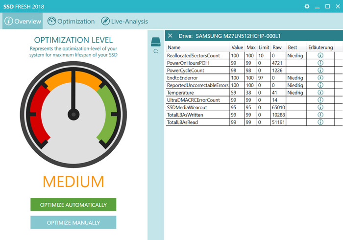Viewport: 343px width, 240px height.
Task: Maximize the SSD Fresh window
Action: [327, 6]
